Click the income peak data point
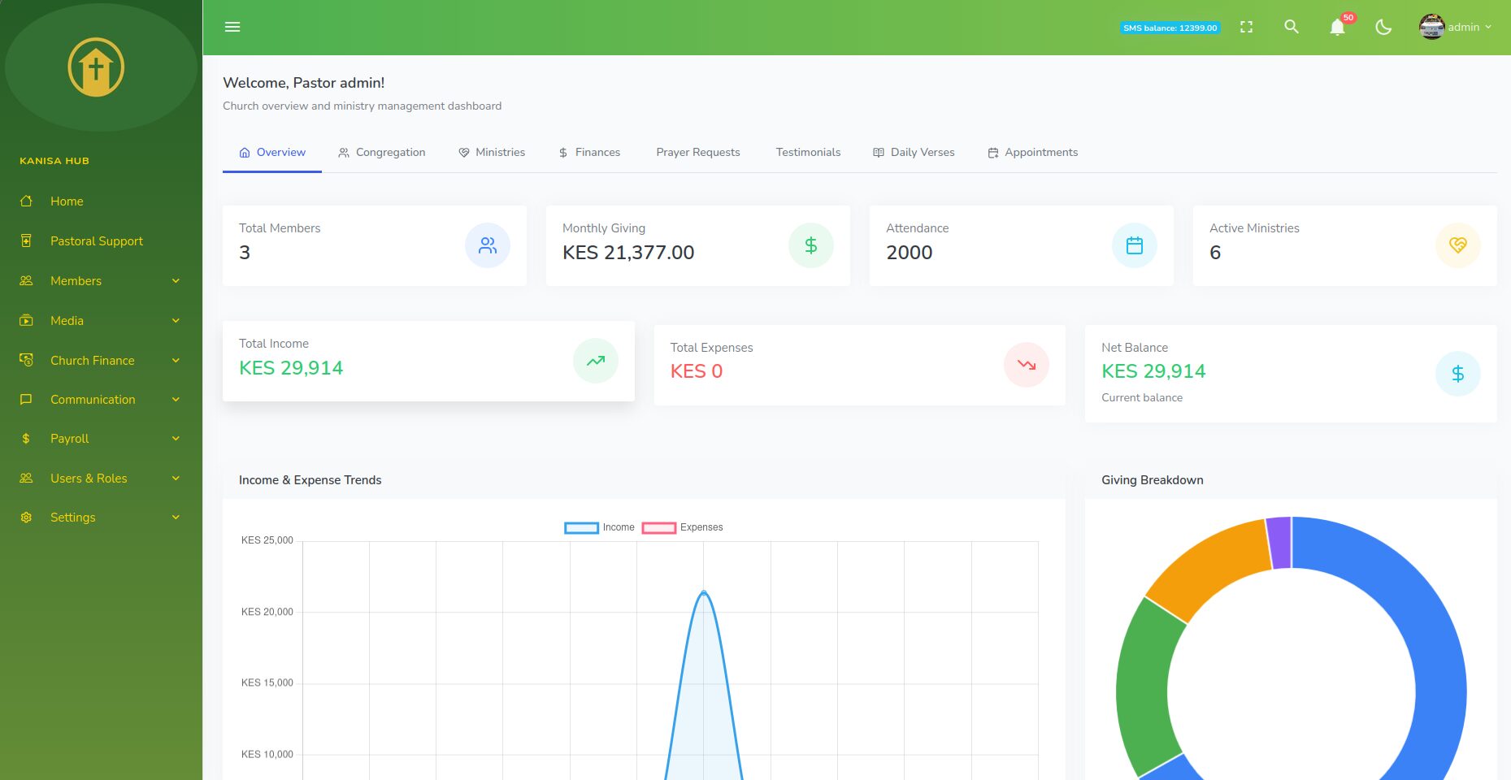This screenshot has width=1511, height=780. click(704, 593)
